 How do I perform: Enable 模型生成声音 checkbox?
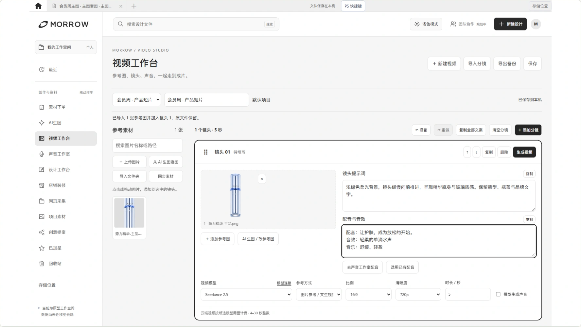click(498, 294)
